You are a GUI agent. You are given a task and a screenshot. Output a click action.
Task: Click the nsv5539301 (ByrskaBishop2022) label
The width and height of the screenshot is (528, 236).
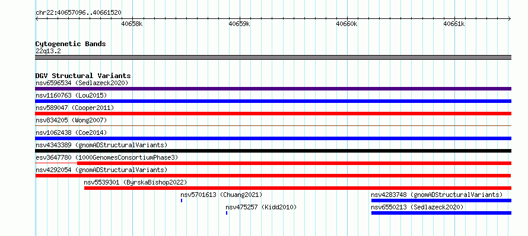pos(135,182)
